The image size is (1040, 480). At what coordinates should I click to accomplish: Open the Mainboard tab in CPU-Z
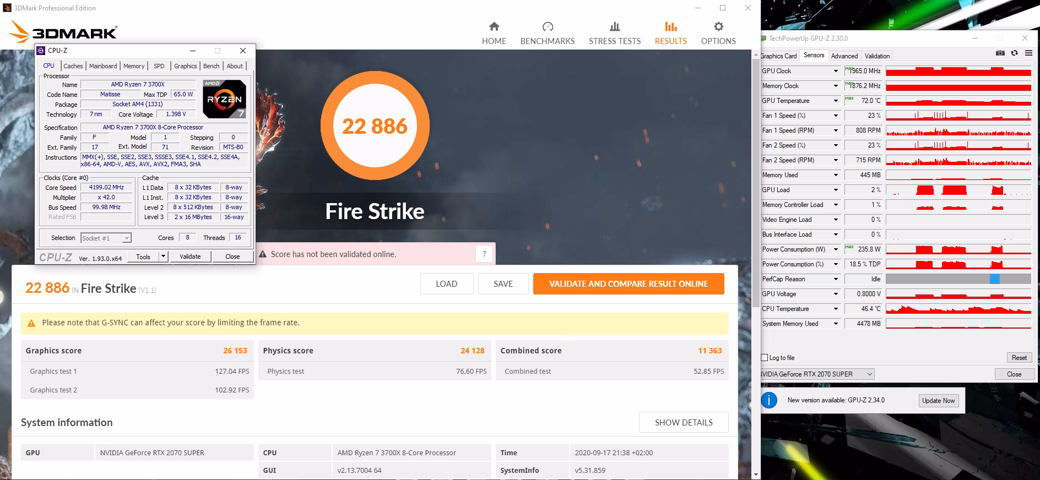tap(103, 66)
